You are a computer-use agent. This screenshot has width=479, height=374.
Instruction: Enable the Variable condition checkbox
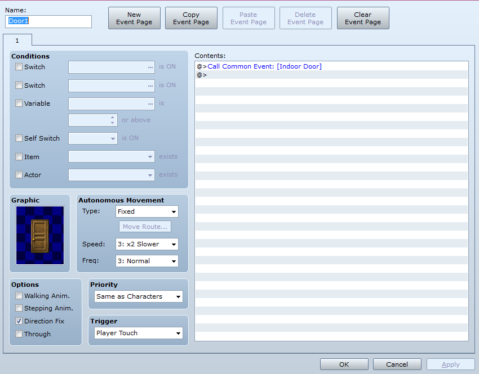click(19, 103)
